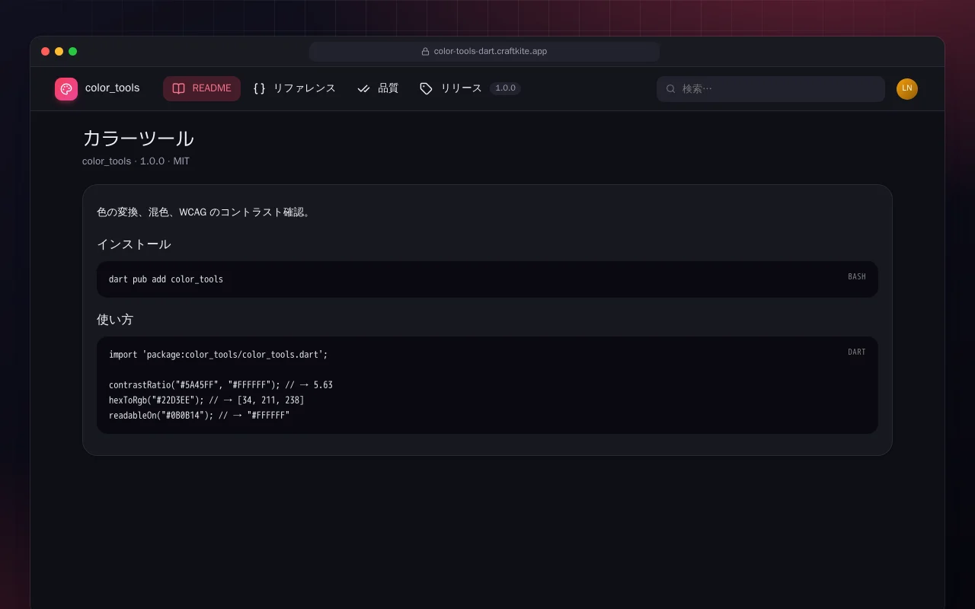Screen dimensions: 975x609
Task: Click the BASH label on install code block
Action: click(857, 277)
